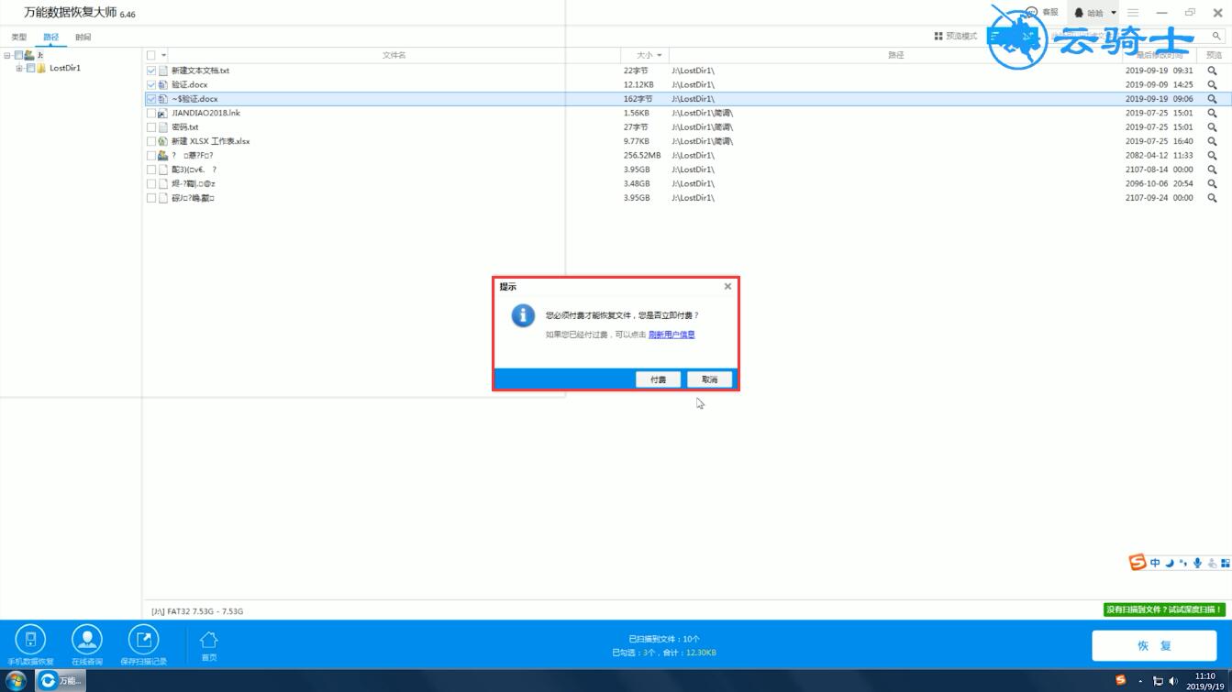
Task: Open the dropdown arrow next to select-all checkbox
Action: 163,55
